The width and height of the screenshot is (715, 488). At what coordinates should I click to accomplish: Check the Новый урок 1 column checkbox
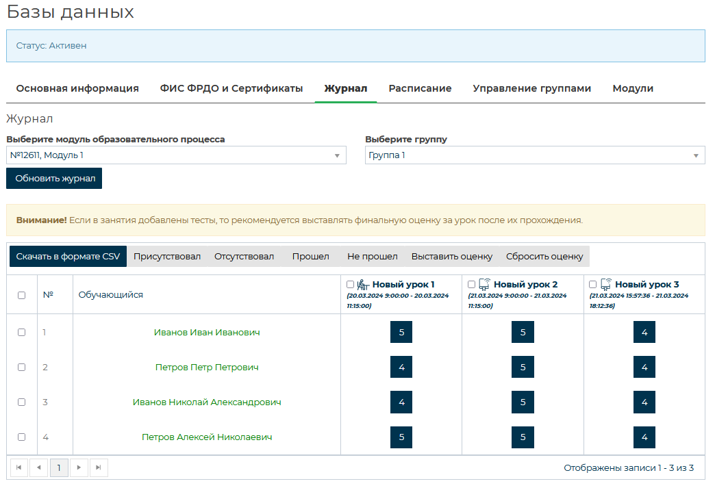[x=351, y=284]
